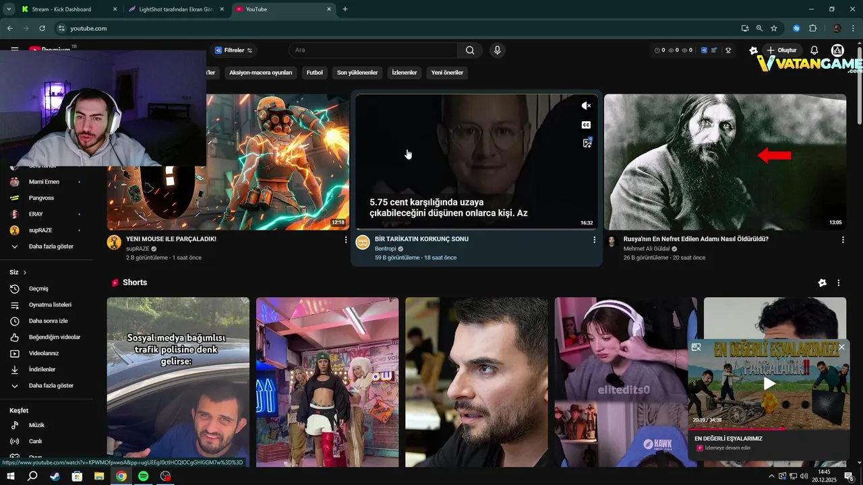Open YENI MOUSE ILE PARÇALADIK thumbnail
Image resolution: width=863 pixels, height=485 pixels.
coord(278,162)
